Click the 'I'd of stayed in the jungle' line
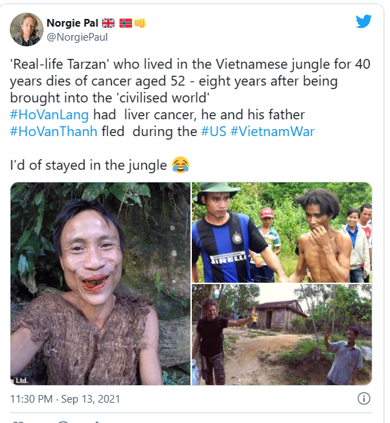 (x=89, y=165)
